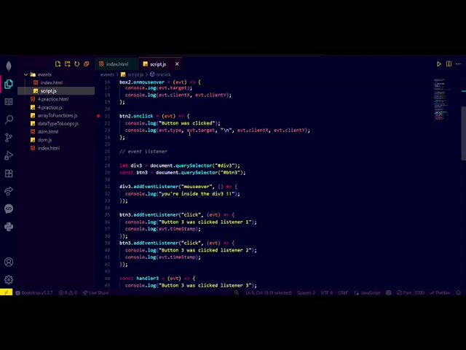Click the editor minimap
Image resolution: width=466 pixels, height=350 pixels.
443,99
